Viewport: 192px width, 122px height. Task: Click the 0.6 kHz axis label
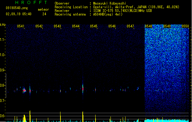pyautogui.click(x=3, y=116)
